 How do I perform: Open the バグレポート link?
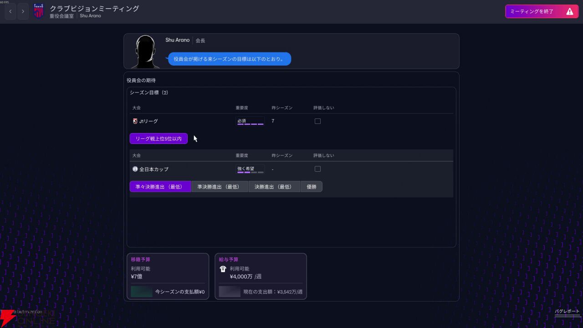[x=567, y=312]
